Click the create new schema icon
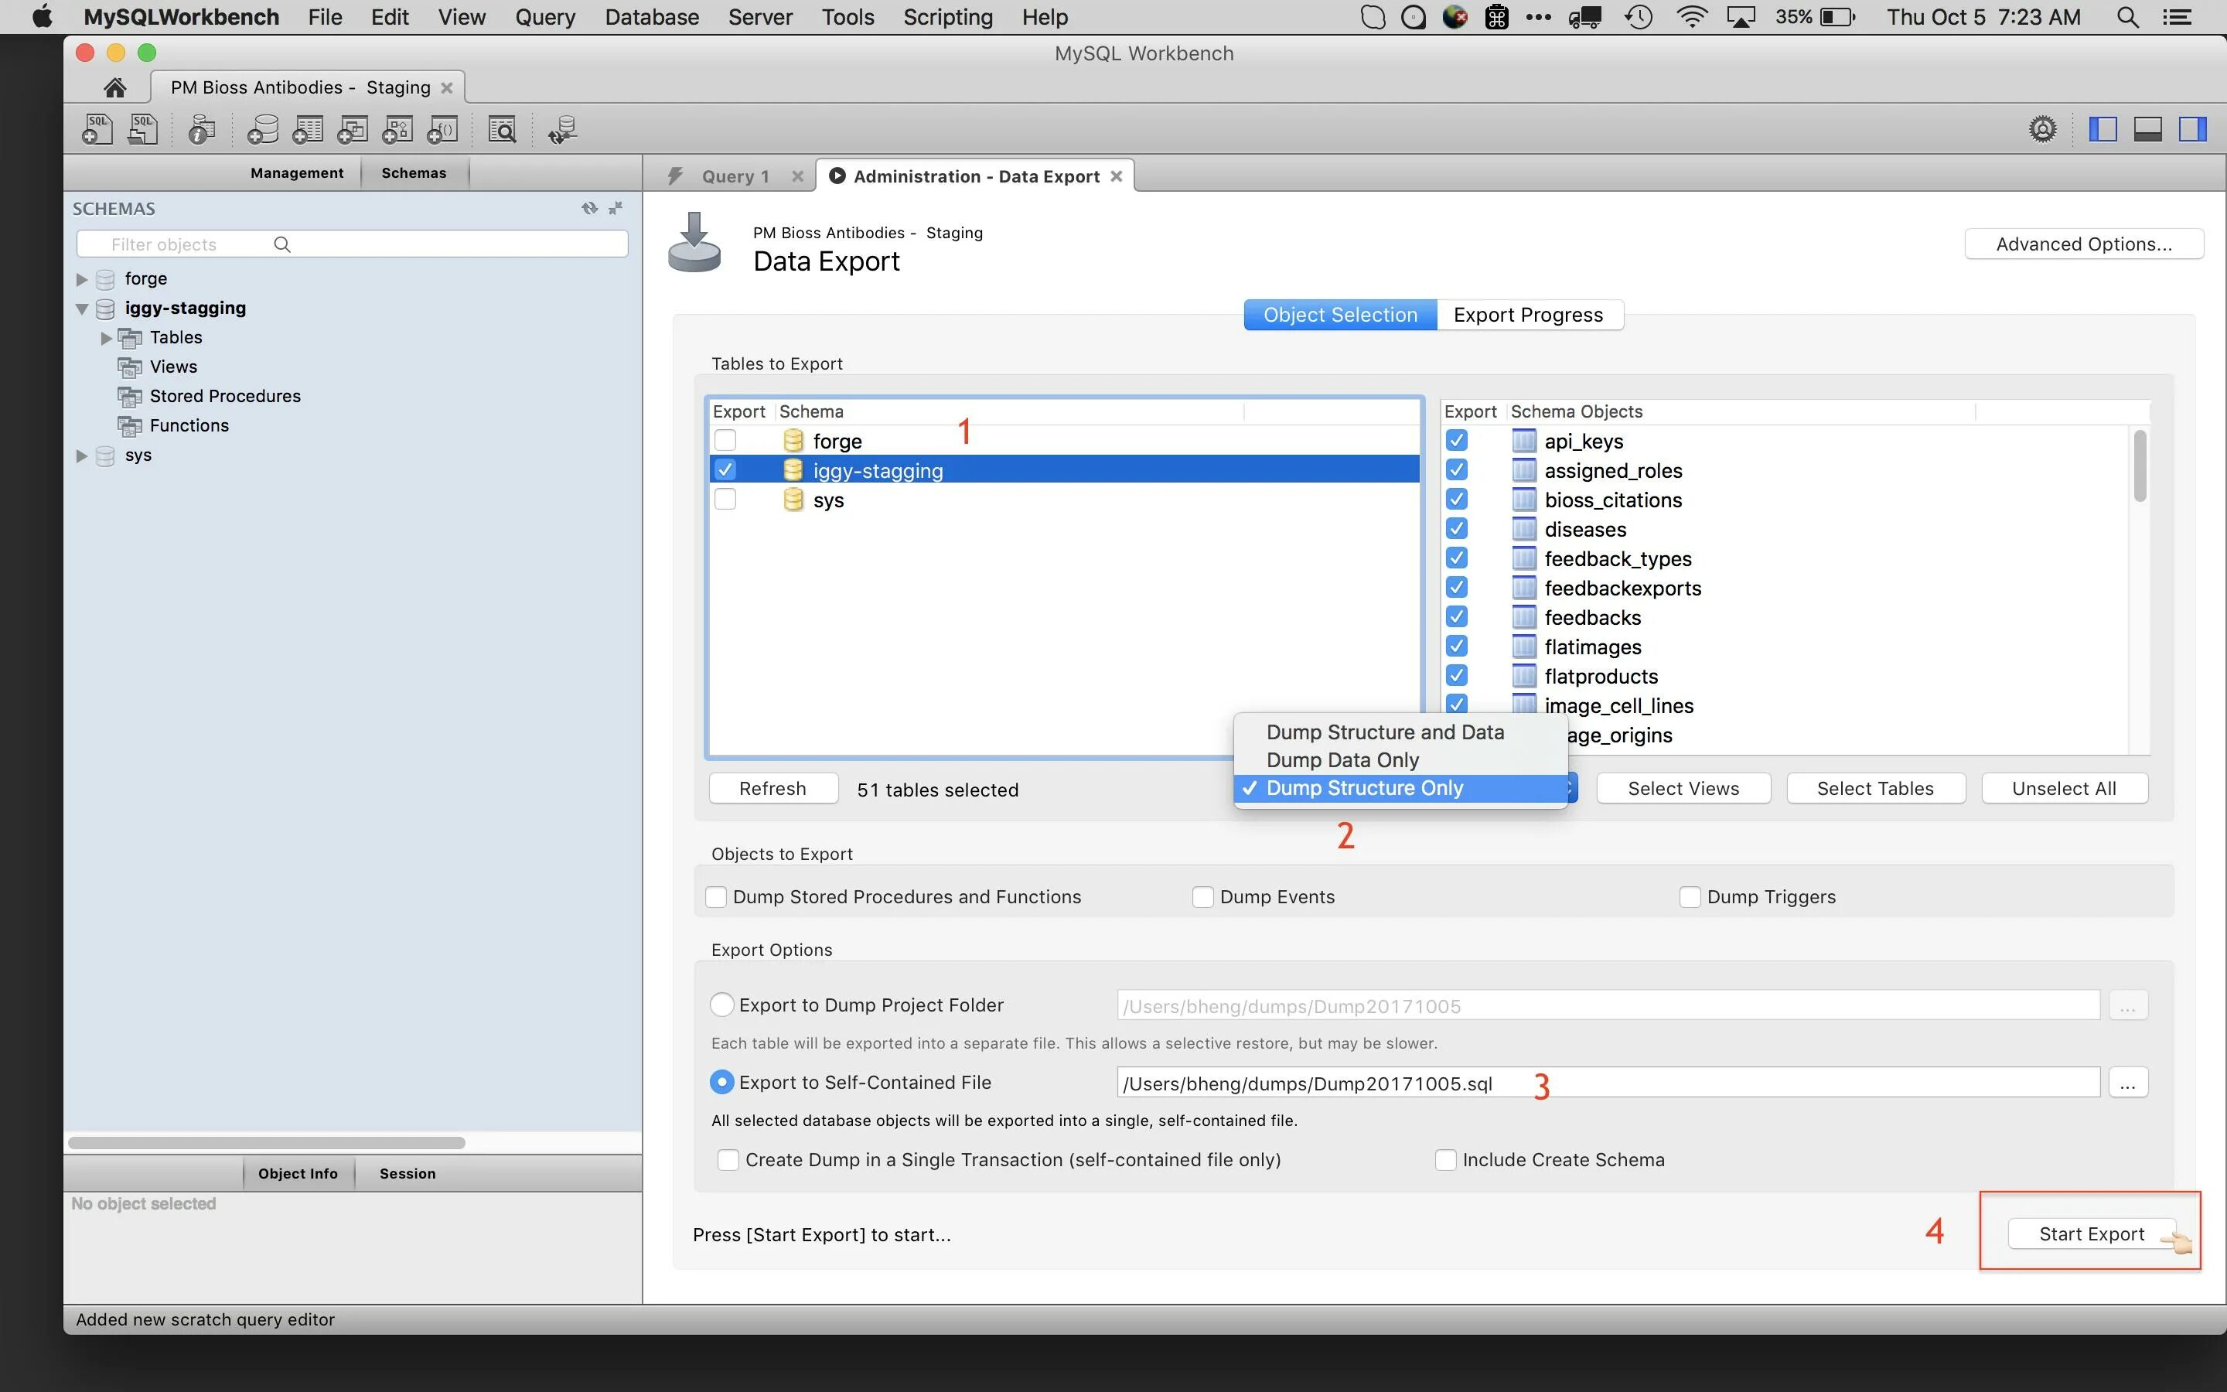The image size is (2227, 1392). coord(262,130)
